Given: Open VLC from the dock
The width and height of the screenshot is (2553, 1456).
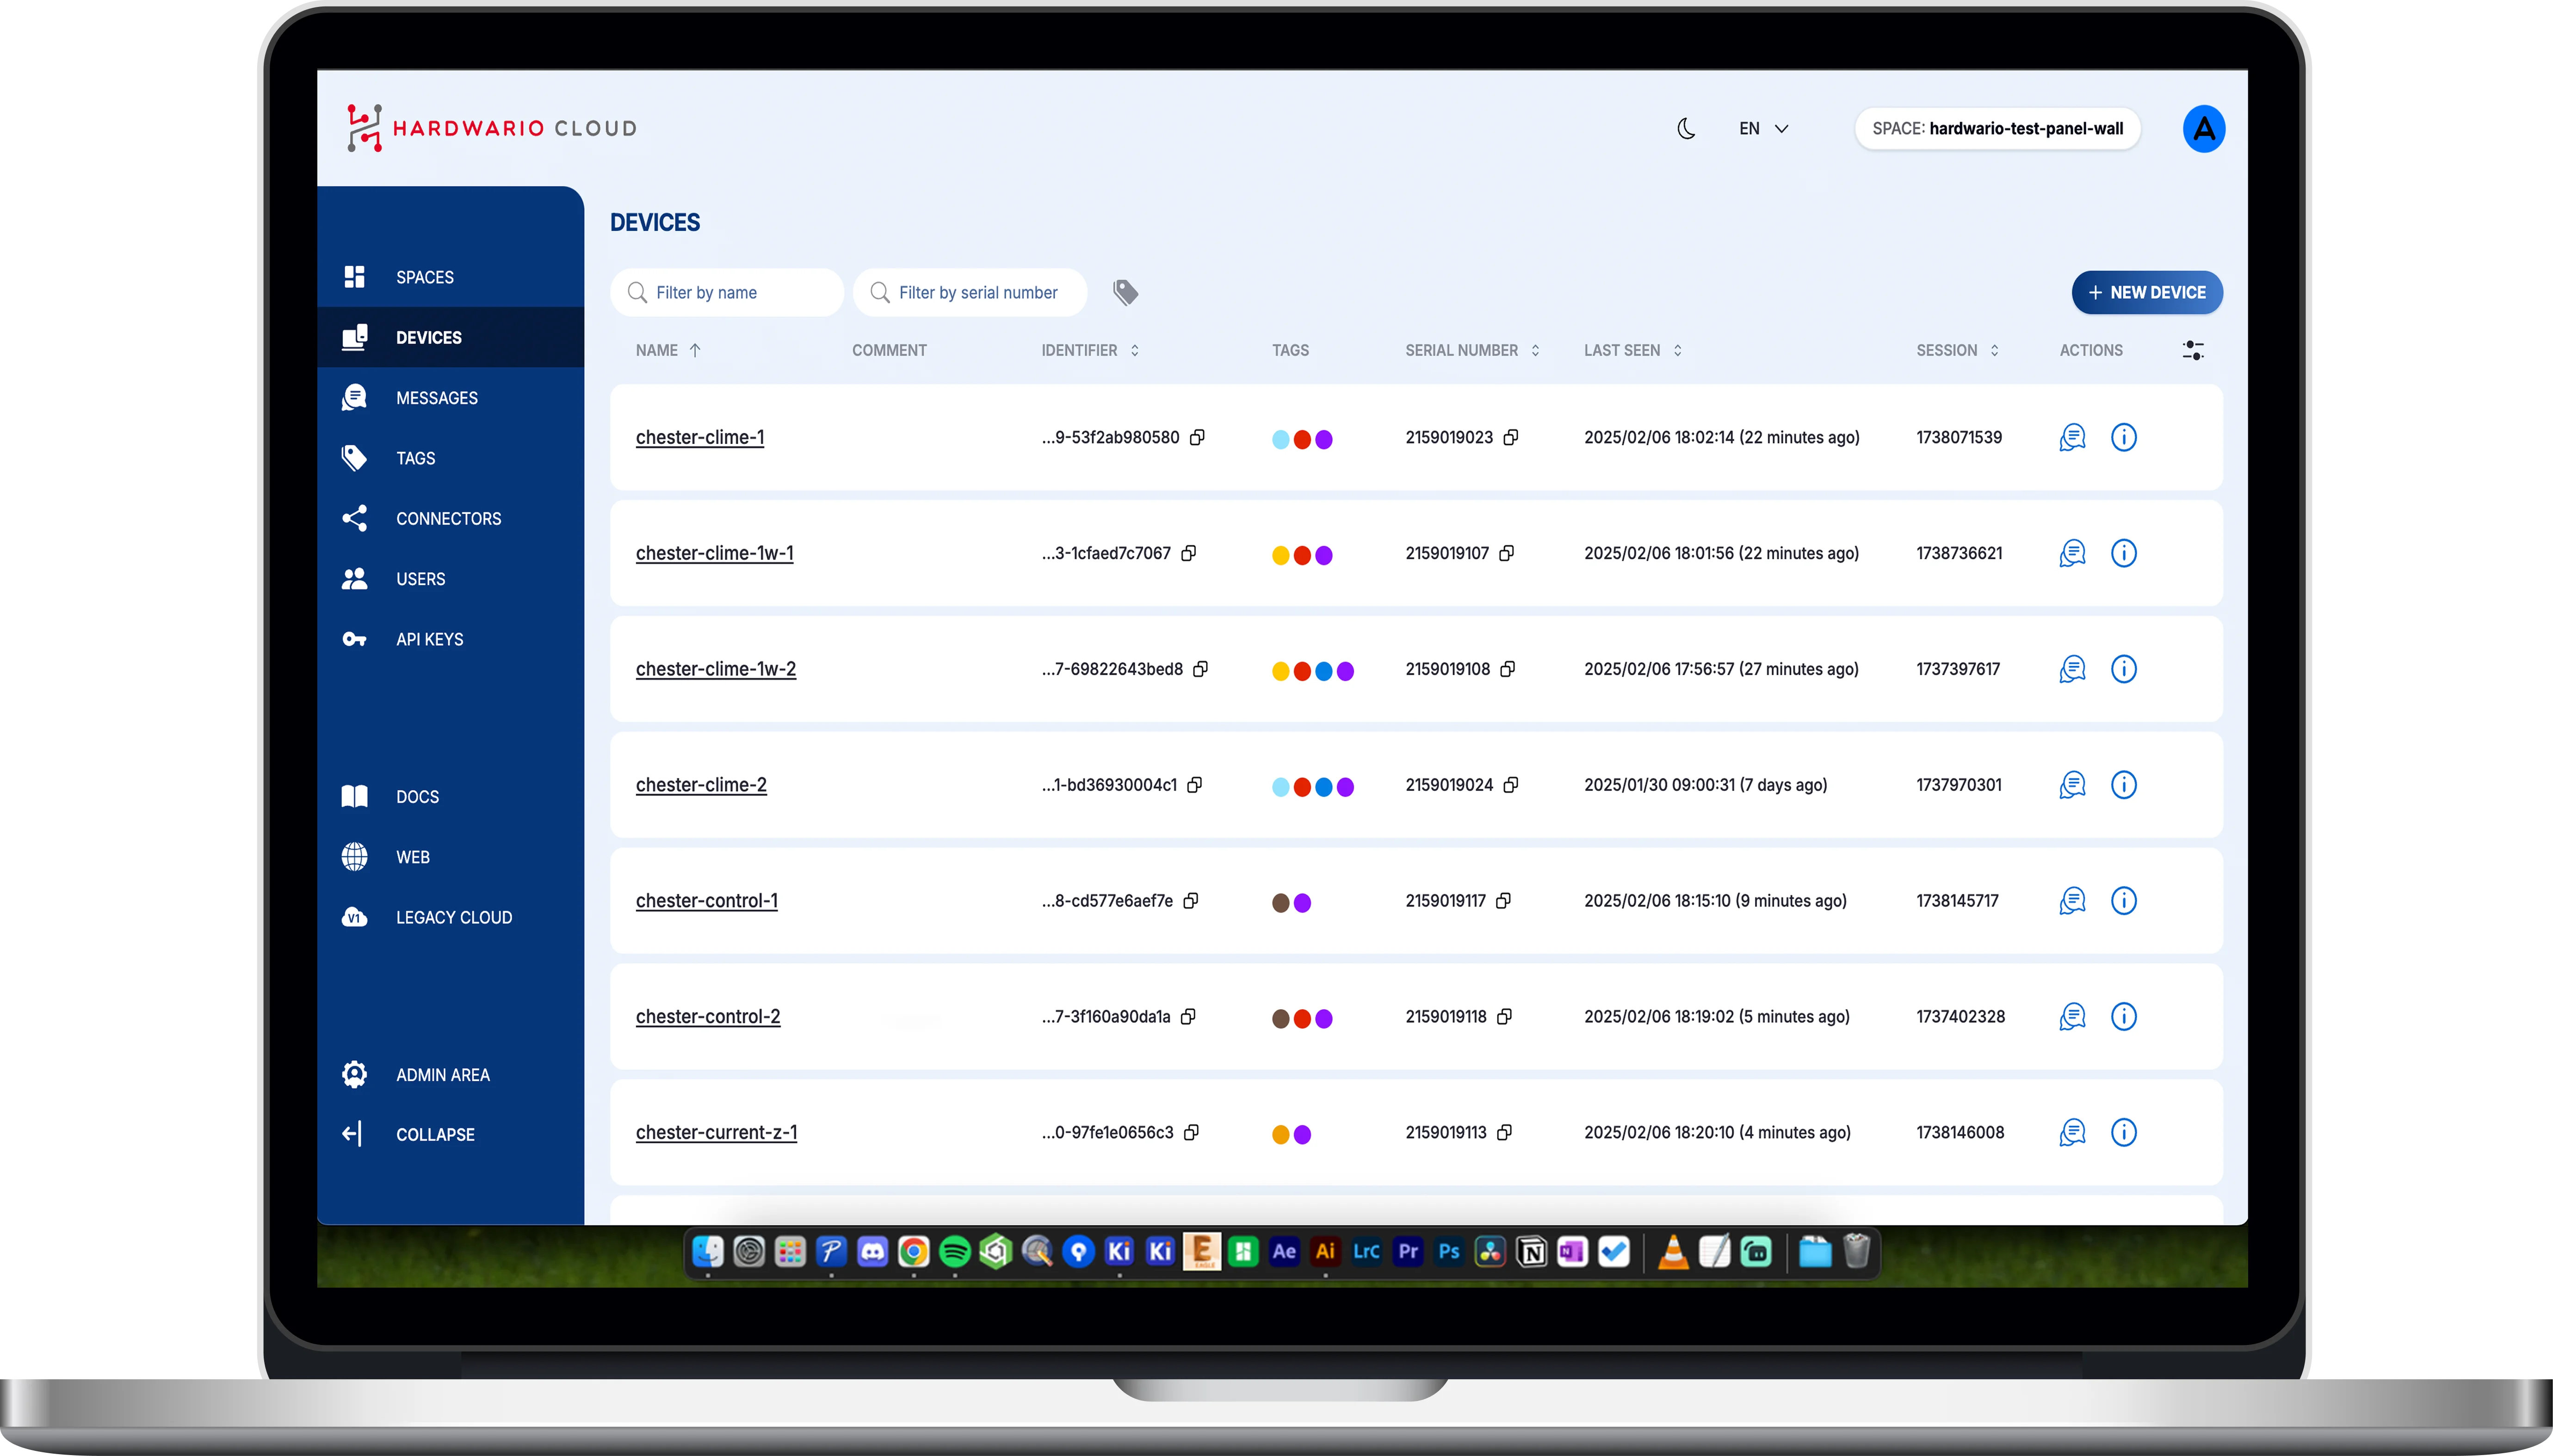Looking at the screenshot, I should (1673, 1252).
